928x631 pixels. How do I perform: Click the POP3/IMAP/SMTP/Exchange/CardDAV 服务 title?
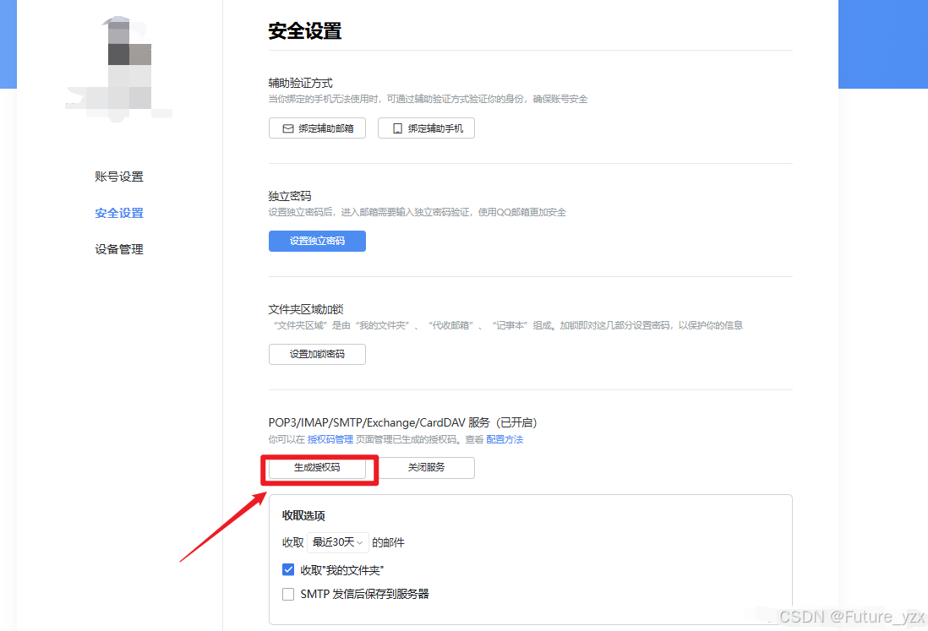(x=402, y=422)
